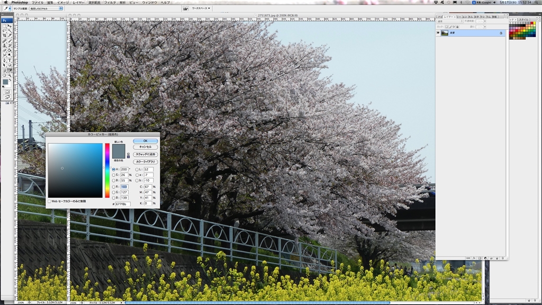Select the Type tool
The height and width of the screenshot is (305, 542).
pos(10,60)
